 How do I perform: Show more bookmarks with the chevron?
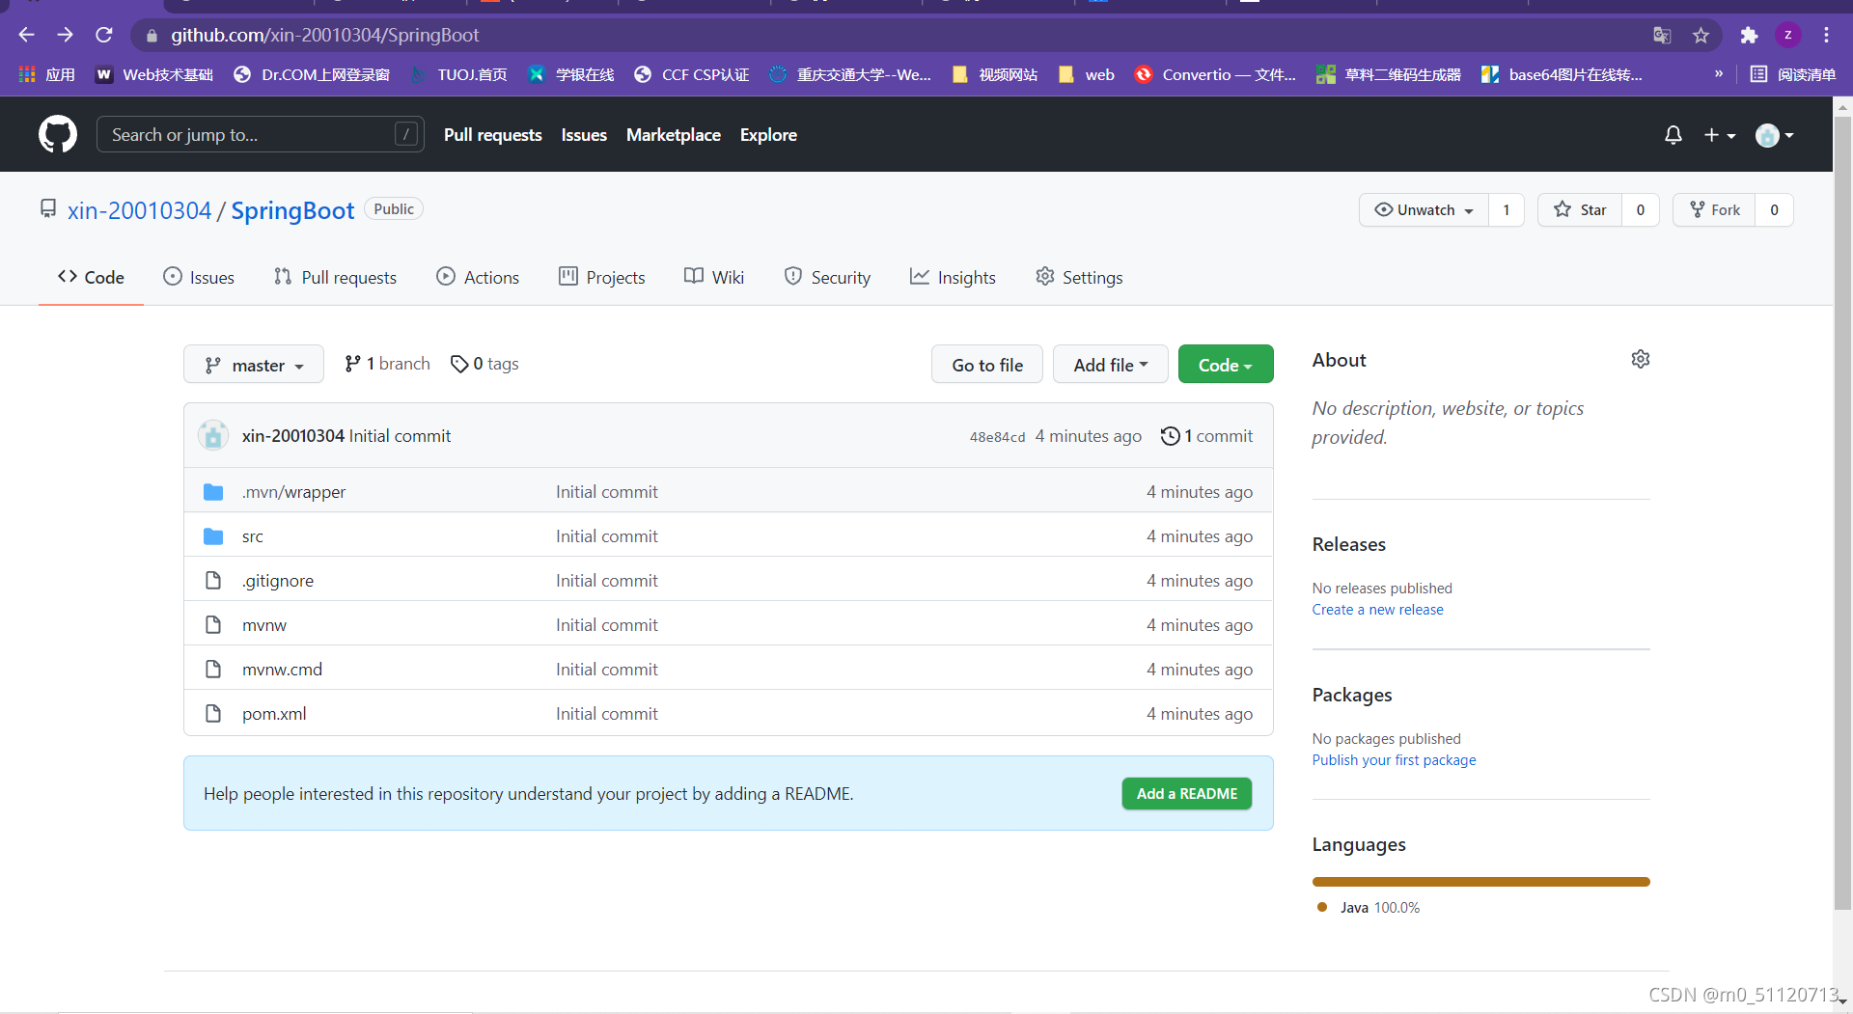click(1719, 74)
